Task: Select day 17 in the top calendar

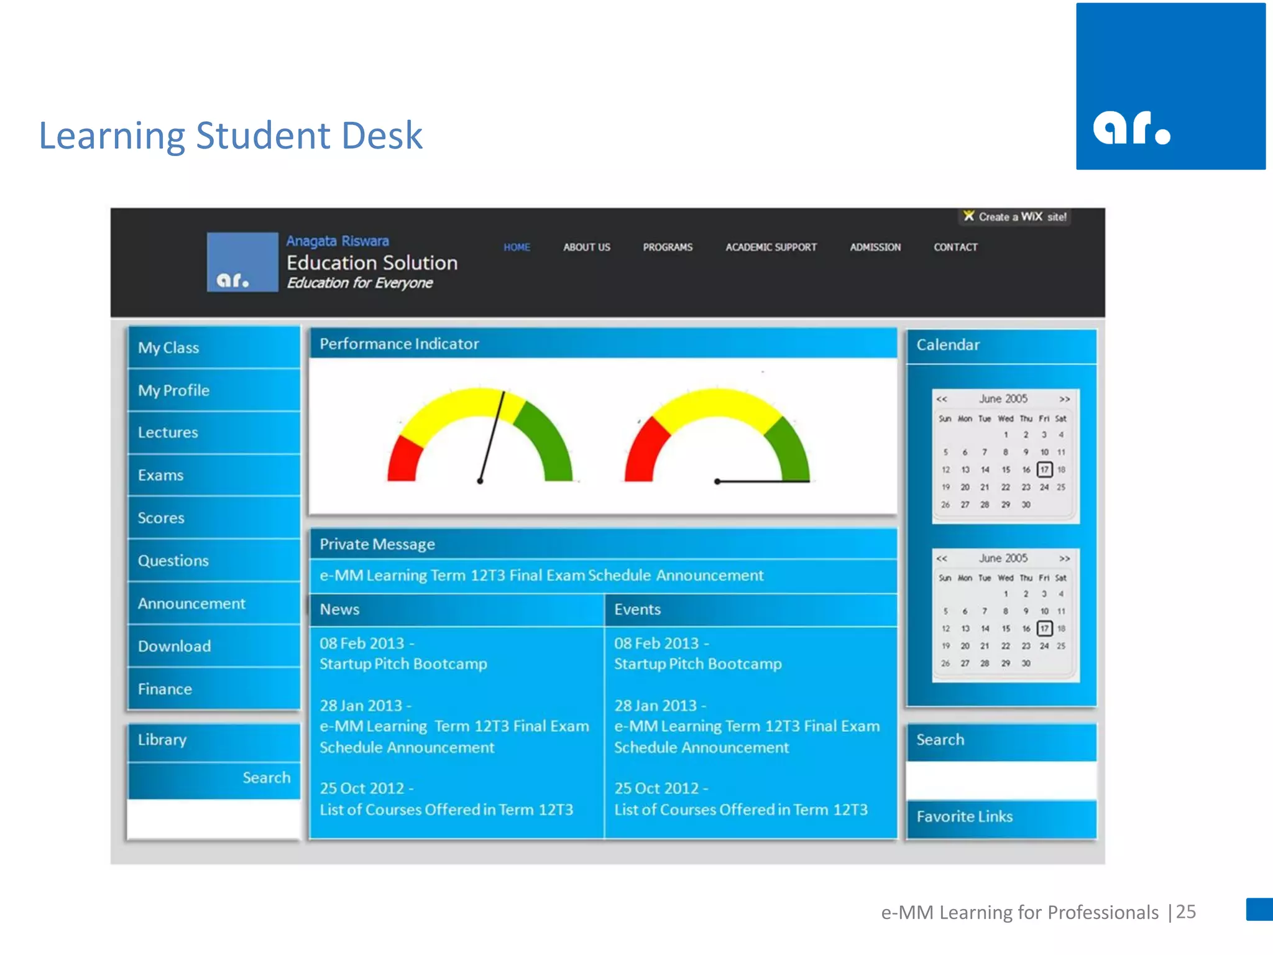Action: pyautogui.click(x=1044, y=469)
